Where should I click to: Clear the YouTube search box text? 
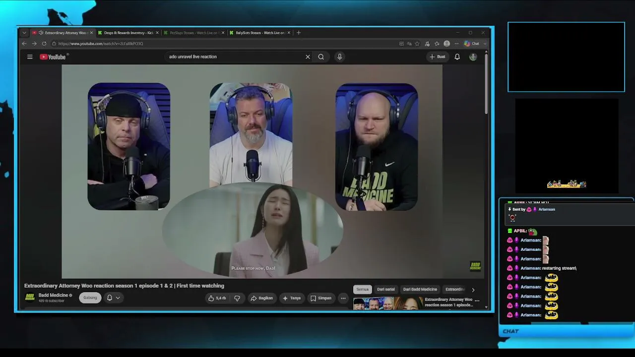(x=308, y=57)
